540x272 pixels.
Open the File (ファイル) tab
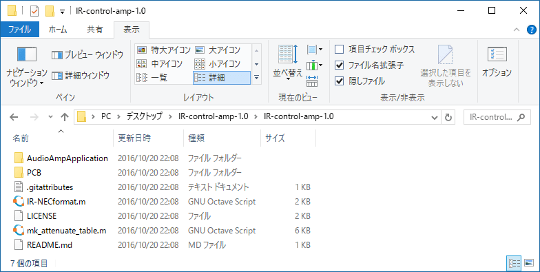click(19, 30)
